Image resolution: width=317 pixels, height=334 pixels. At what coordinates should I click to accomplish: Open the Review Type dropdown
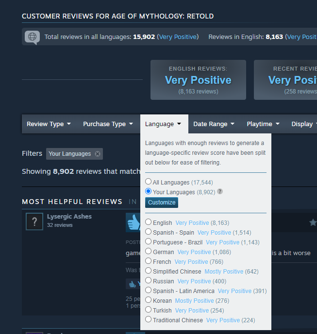(x=49, y=124)
